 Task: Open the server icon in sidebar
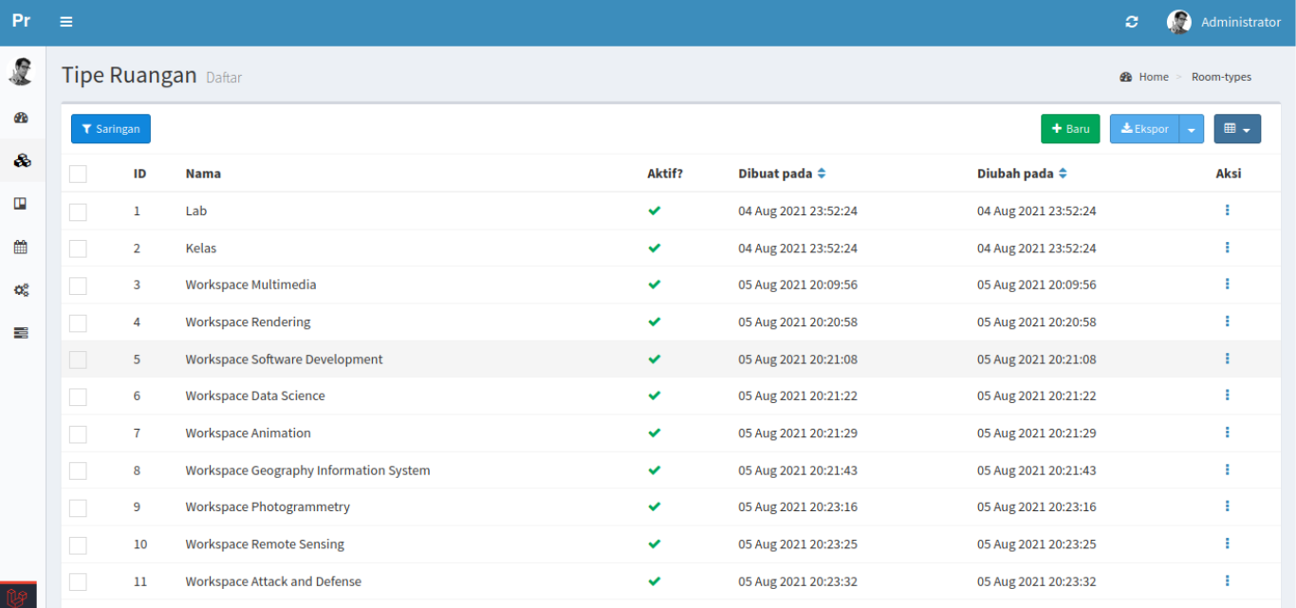click(21, 333)
